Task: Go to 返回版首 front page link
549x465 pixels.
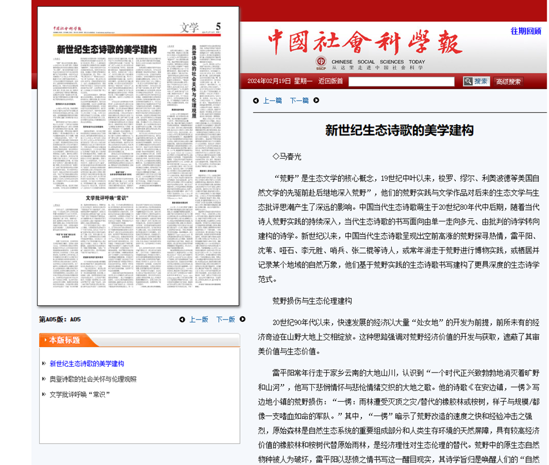Action: pos(330,81)
